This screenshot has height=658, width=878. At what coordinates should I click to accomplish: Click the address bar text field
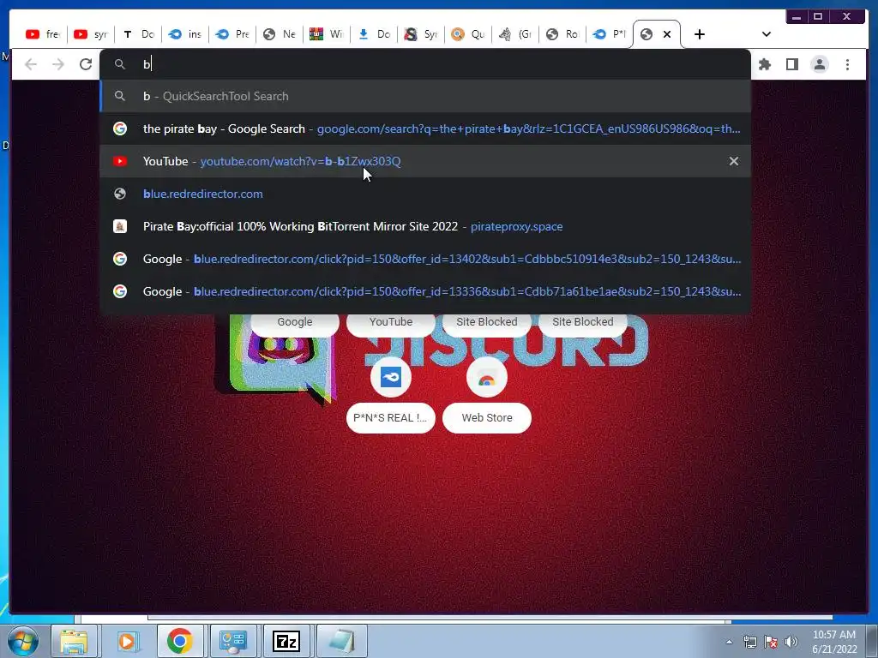[x=425, y=64]
